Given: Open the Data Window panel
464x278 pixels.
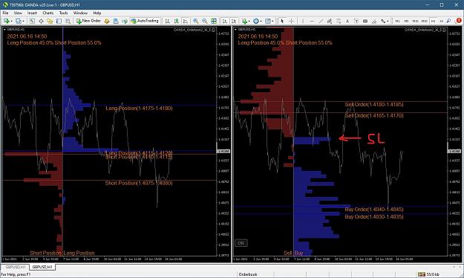Looking at the screenshot, I should (41, 21).
